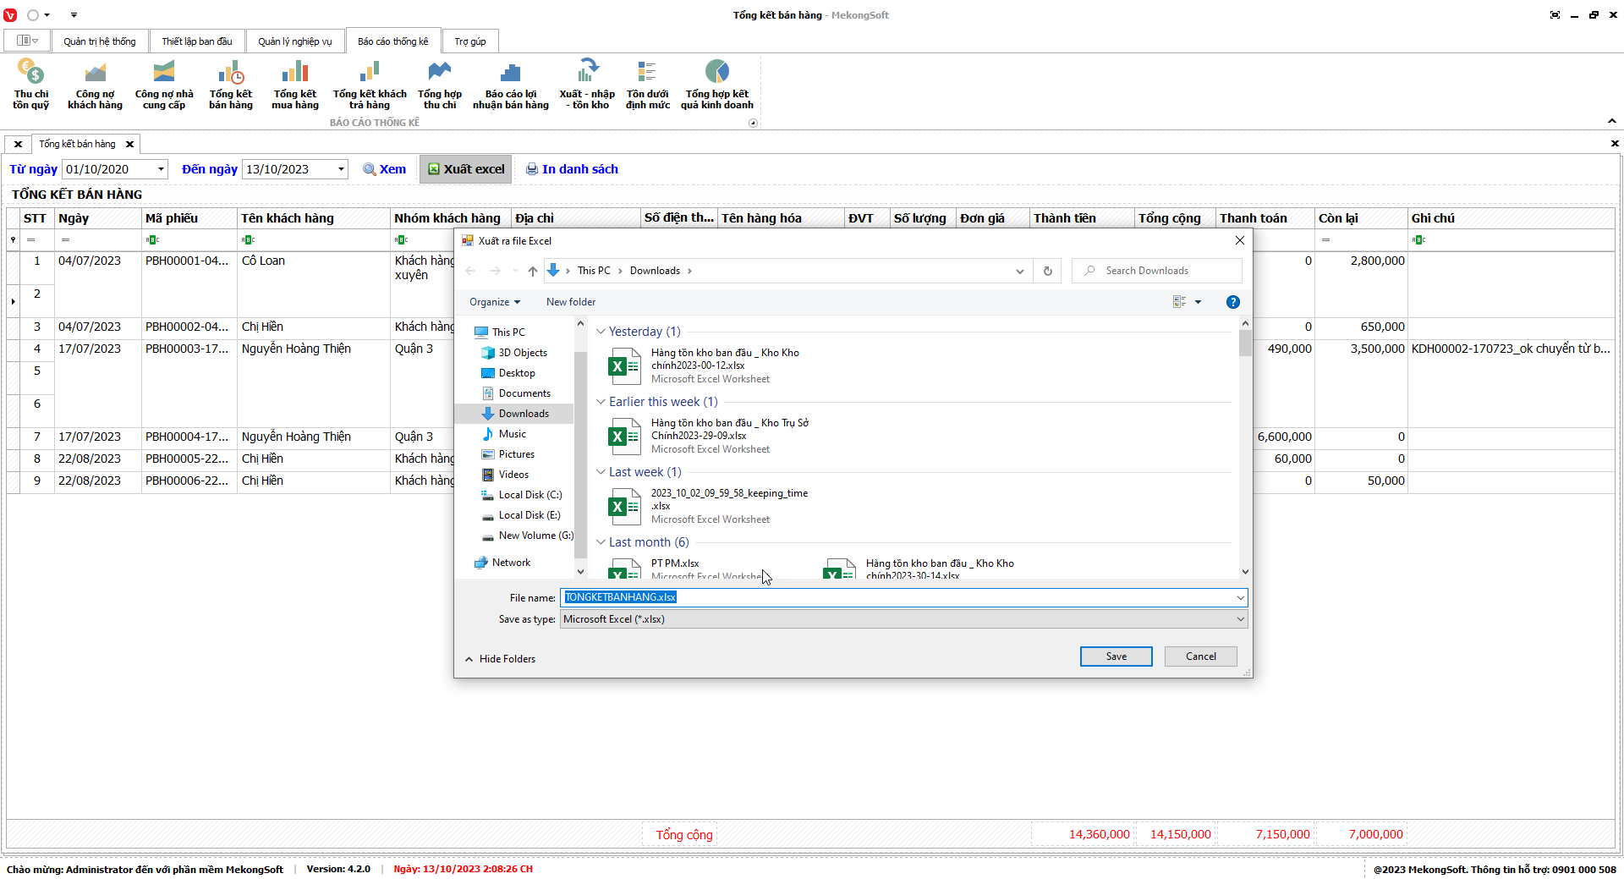Click Hide Folders in save dialog
This screenshot has height=879, width=1624.
500,659
